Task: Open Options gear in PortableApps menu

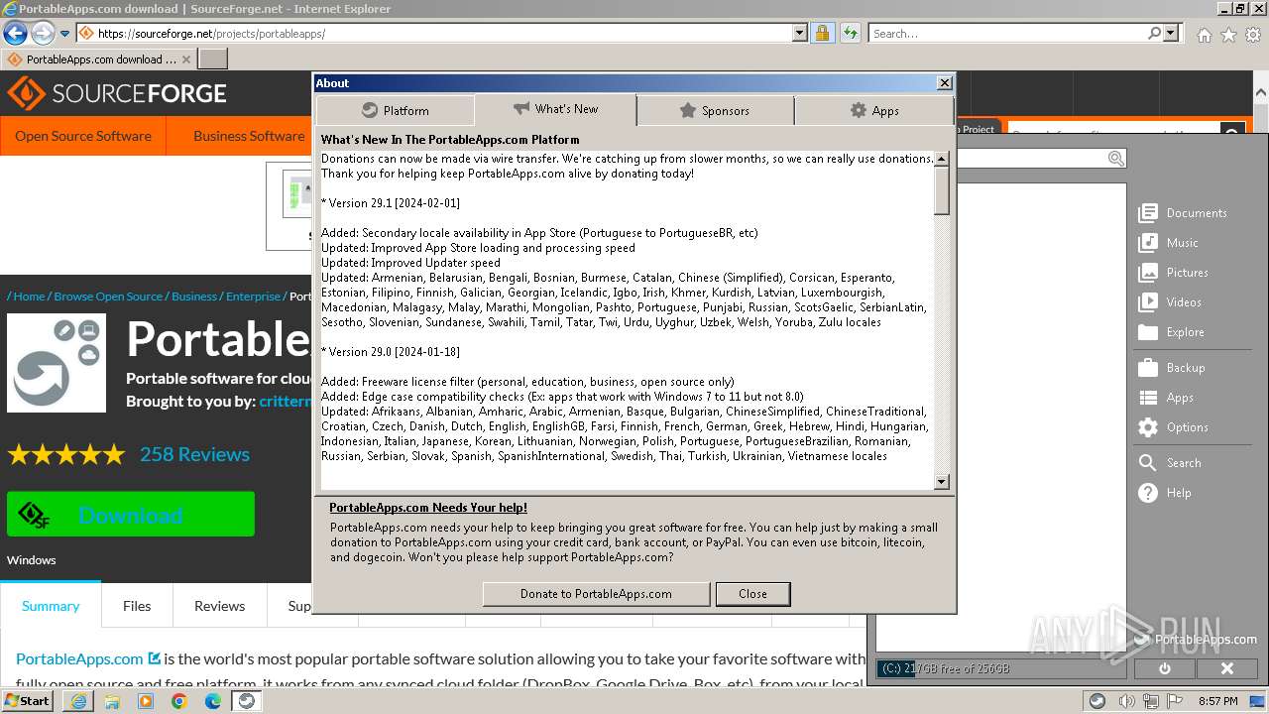Action: pyautogui.click(x=1174, y=427)
